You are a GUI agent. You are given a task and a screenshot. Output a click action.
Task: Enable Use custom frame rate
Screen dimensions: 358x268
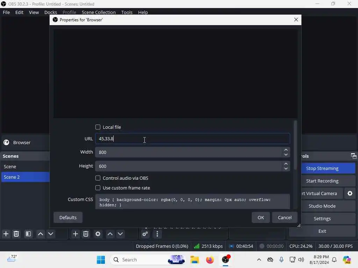98,188
